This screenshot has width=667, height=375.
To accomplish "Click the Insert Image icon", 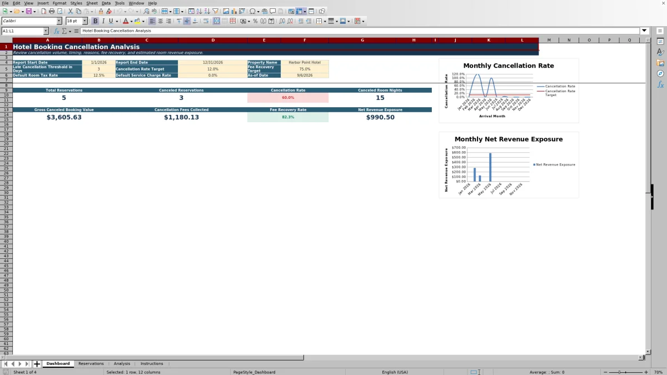I will (226, 11).
